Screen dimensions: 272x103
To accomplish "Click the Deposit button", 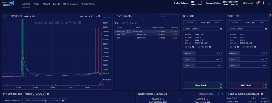I will point(248,3).
